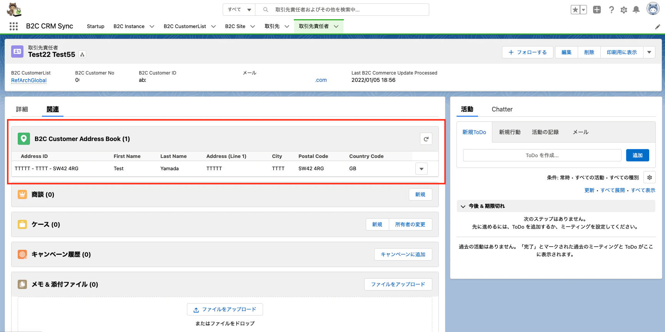
Task: Open the setup gear icon
Action: point(624,10)
